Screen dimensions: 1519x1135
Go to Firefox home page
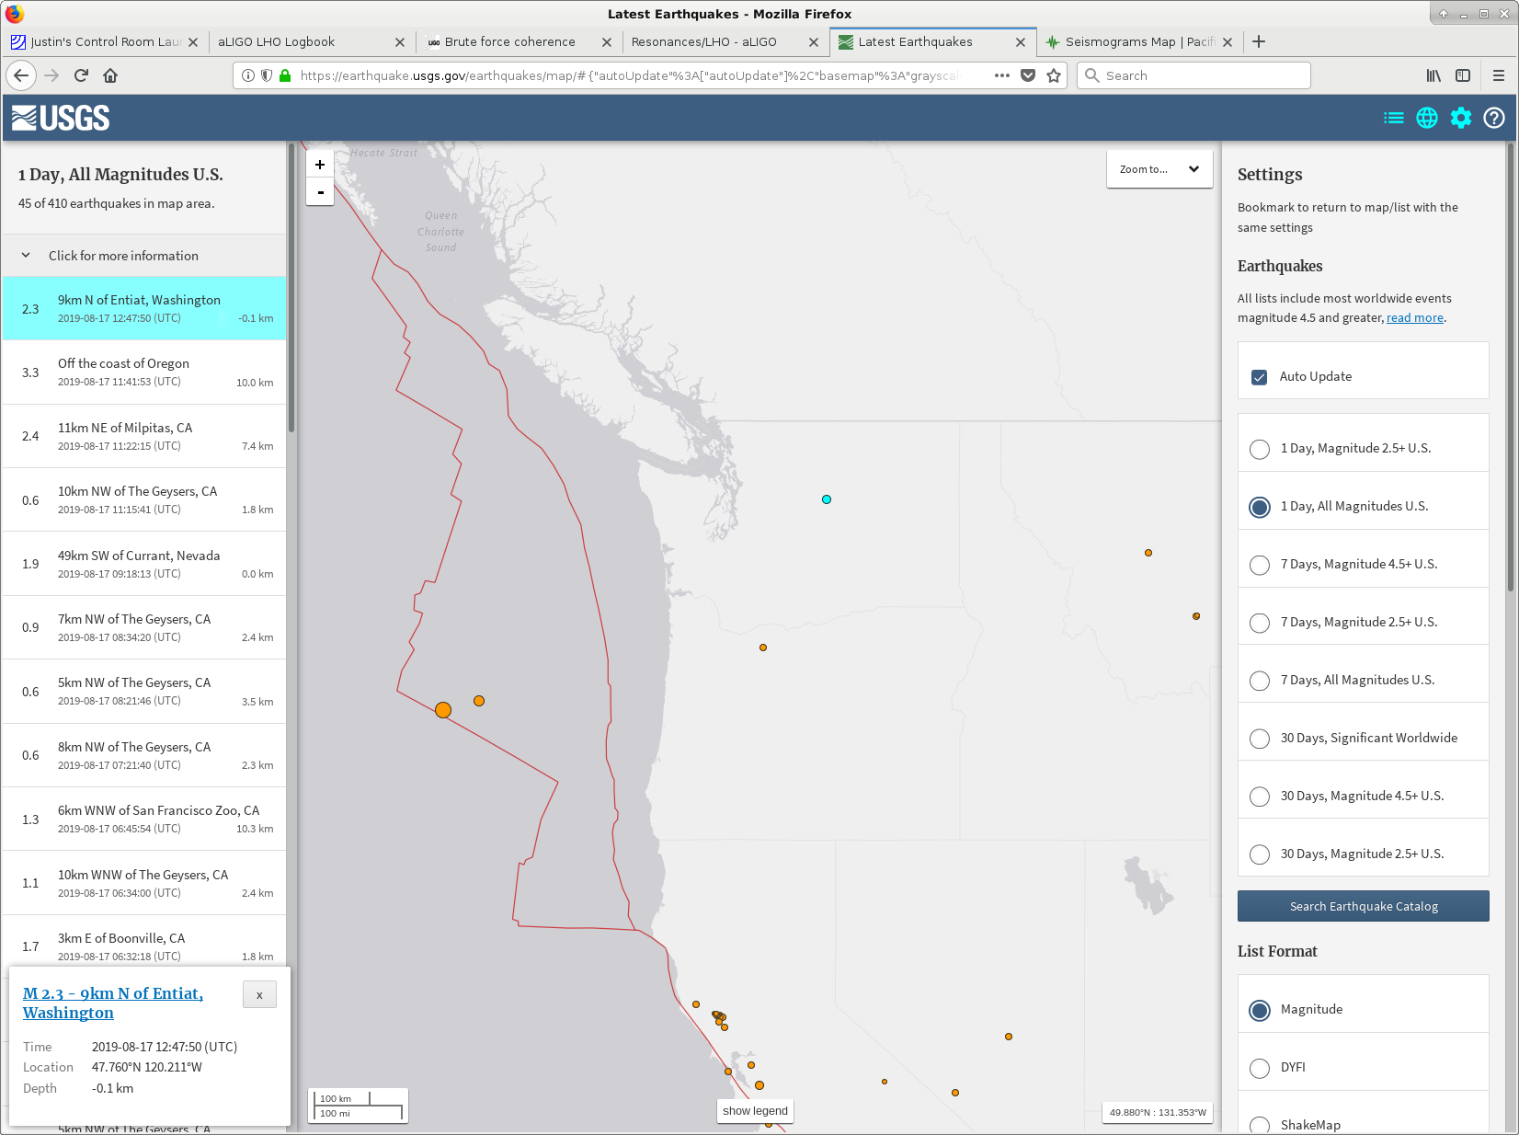[x=110, y=75]
